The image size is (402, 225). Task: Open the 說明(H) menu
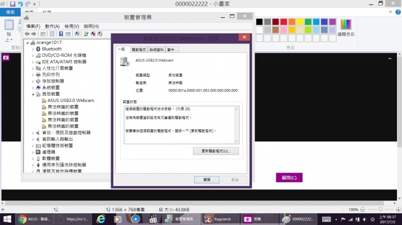tap(91, 26)
